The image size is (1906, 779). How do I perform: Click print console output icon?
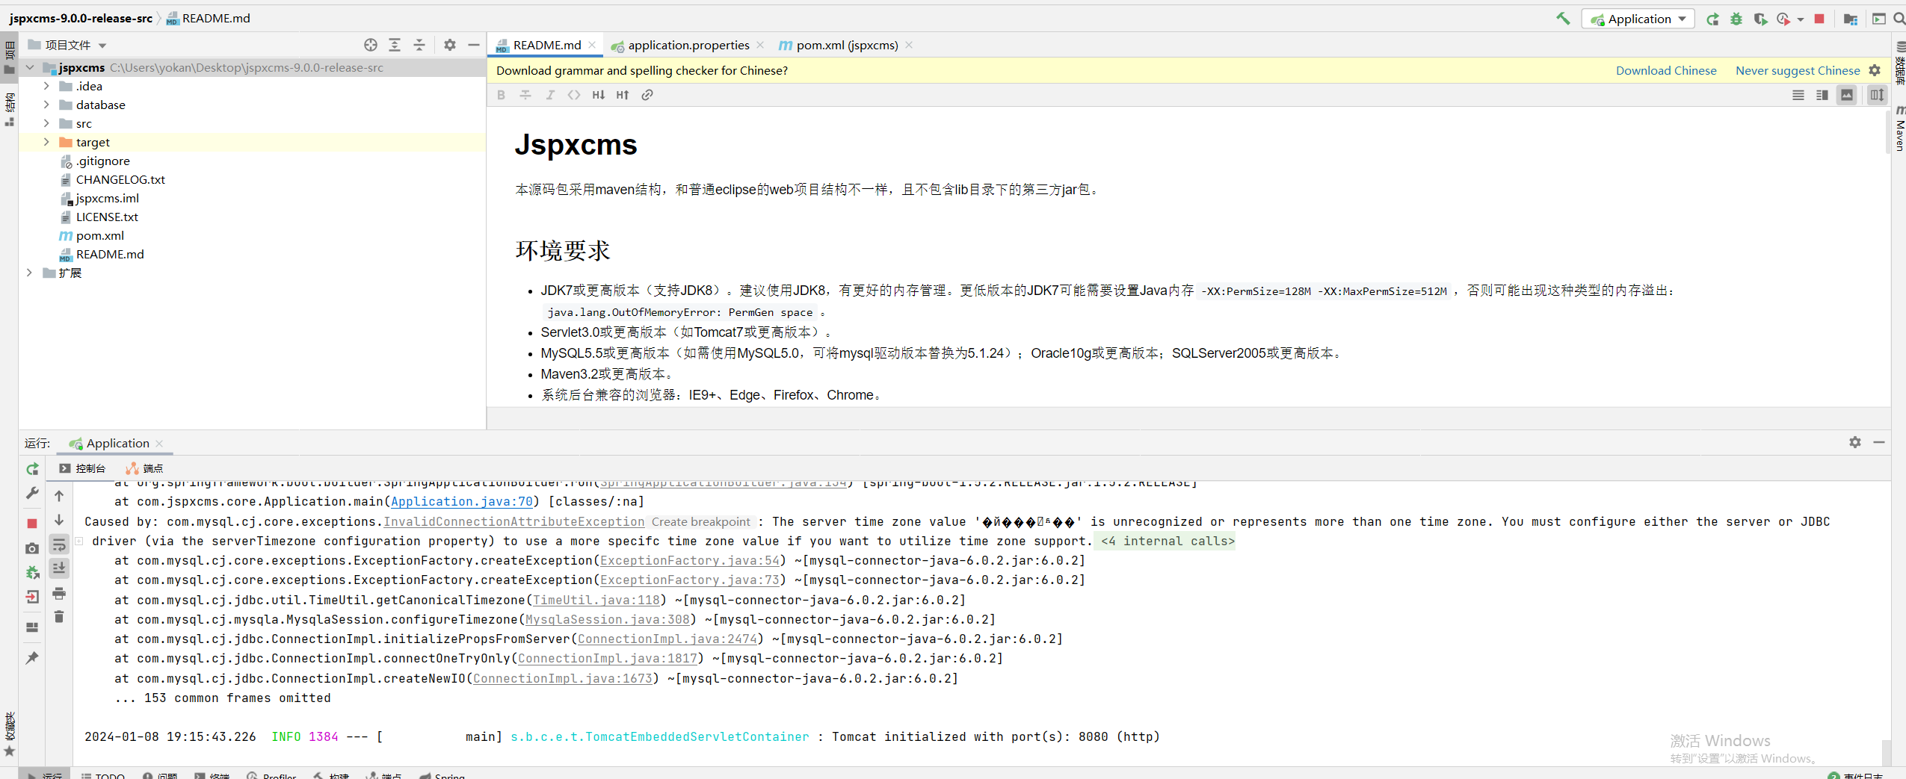pos(59,594)
